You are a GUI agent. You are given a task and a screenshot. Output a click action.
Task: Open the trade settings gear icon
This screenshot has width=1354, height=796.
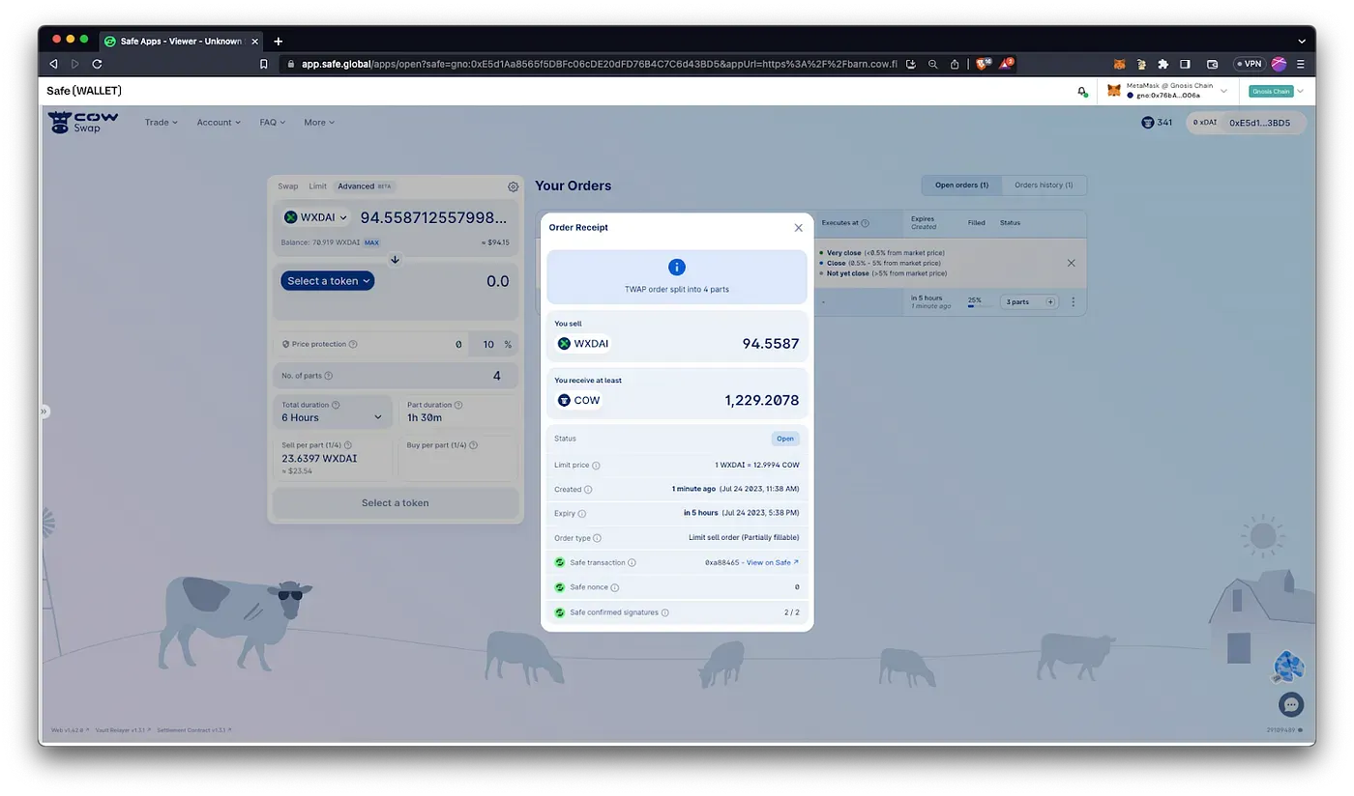(x=513, y=187)
